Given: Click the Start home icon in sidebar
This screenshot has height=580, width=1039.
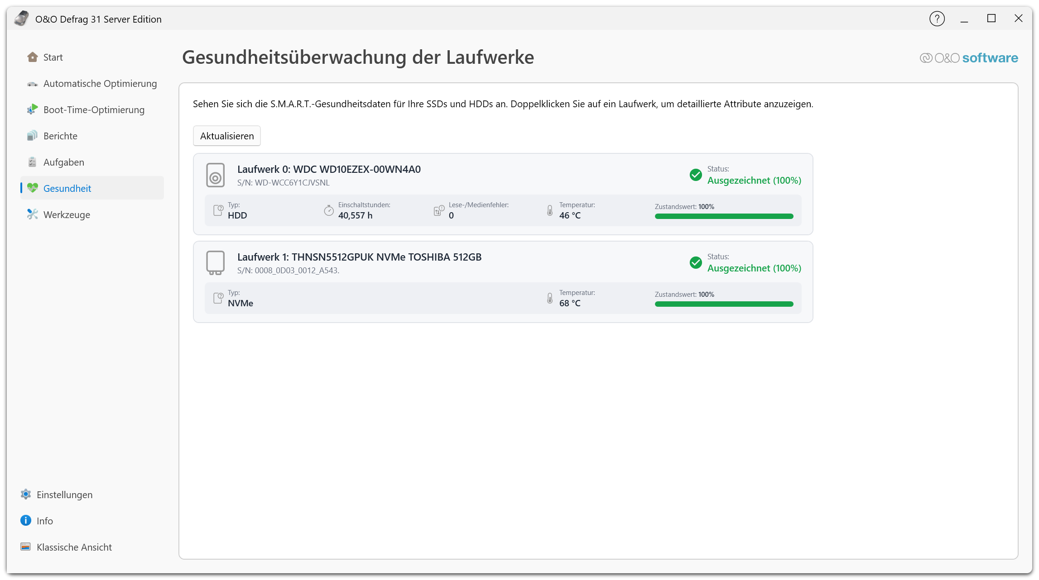Looking at the screenshot, I should tap(32, 57).
